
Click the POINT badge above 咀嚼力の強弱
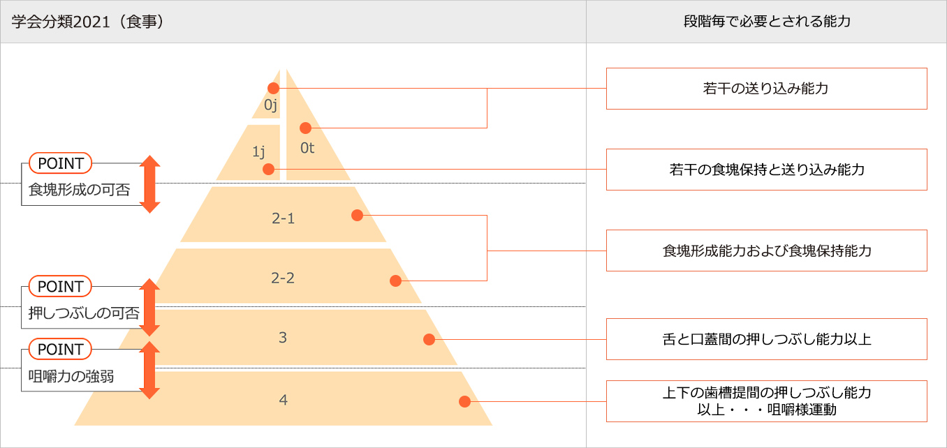(61, 350)
